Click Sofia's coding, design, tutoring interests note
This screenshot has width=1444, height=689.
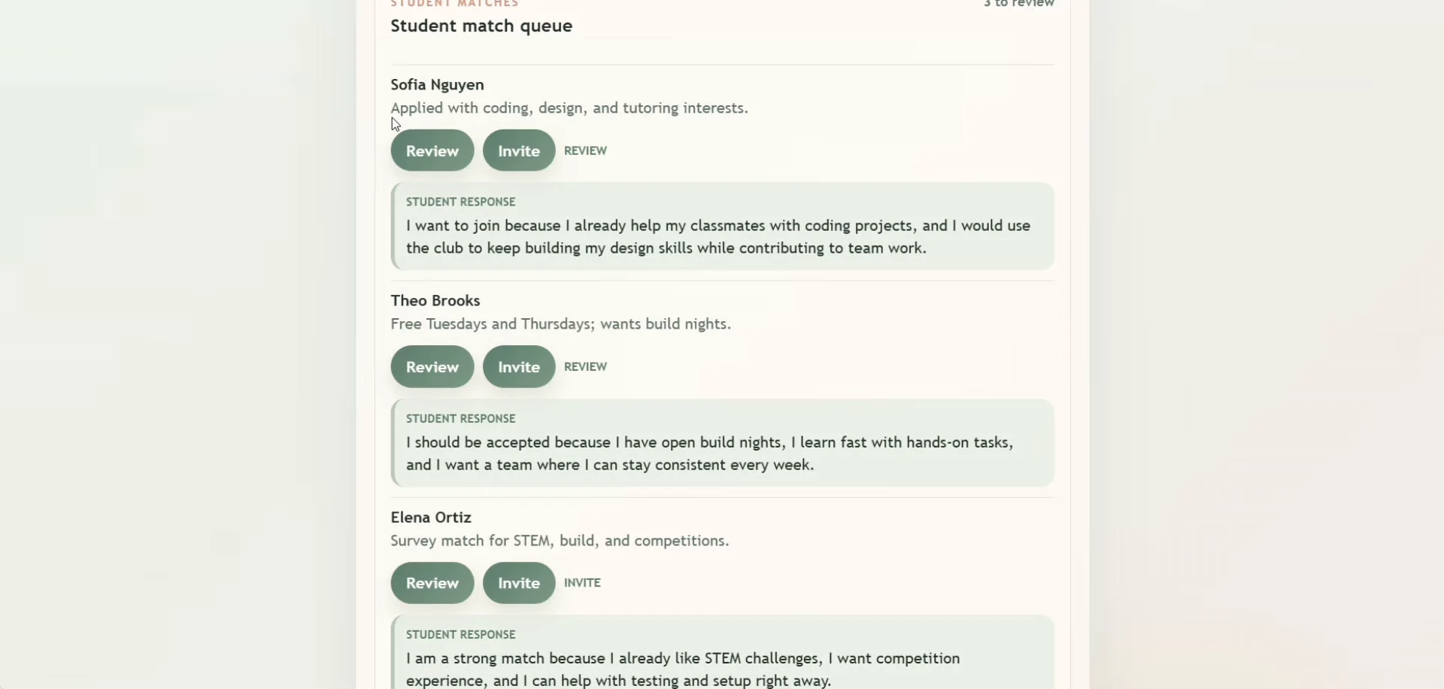click(x=569, y=108)
